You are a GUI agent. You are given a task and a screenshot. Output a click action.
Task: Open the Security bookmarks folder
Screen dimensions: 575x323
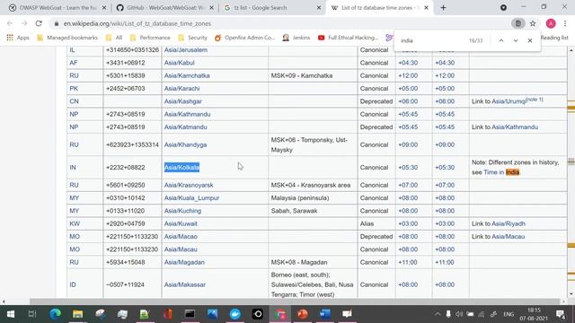(192, 38)
